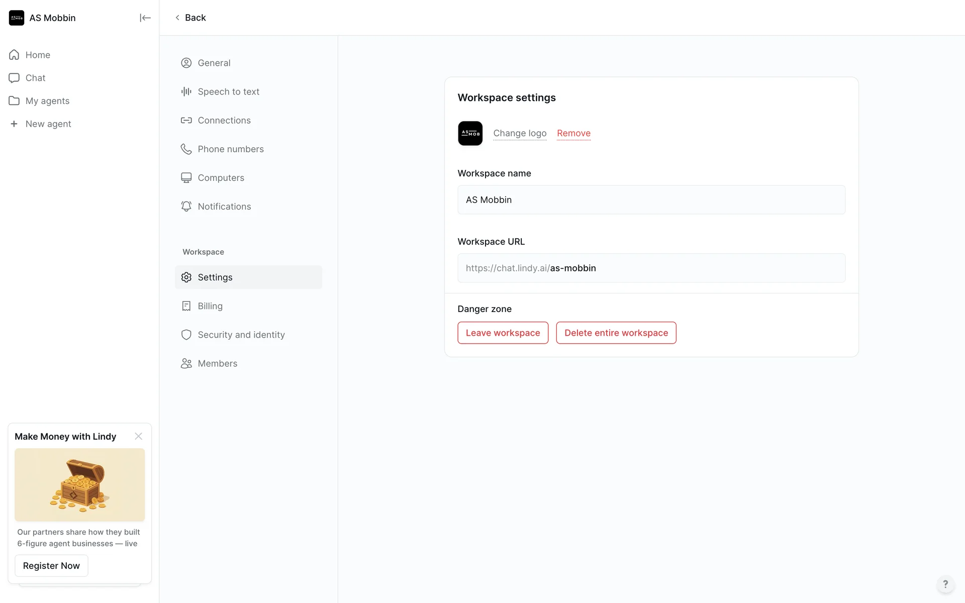This screenshot has width=965, height=603.
Task: Dismiss the Make Money with Lindy card
Action: (x=138, y=436)
